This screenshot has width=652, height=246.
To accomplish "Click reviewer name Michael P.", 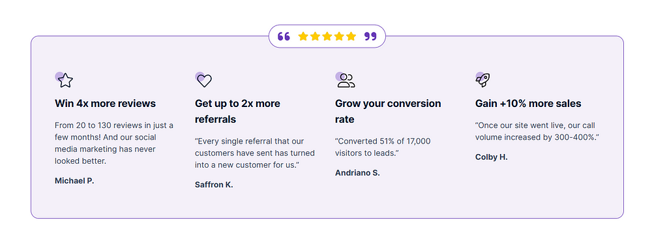I will click(74, 181).
